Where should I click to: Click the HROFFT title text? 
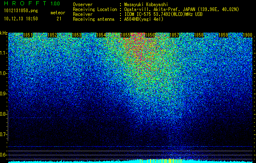[x=25, y=3]
